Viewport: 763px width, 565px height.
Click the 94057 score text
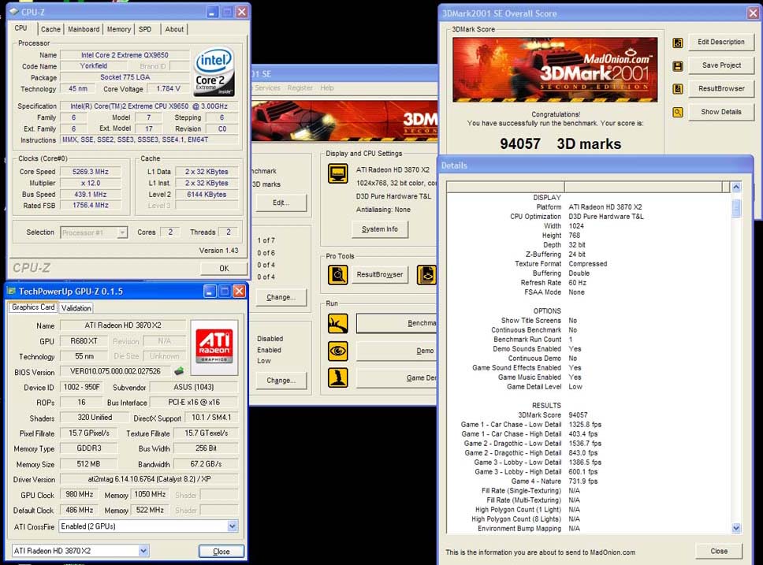point(520,144)
